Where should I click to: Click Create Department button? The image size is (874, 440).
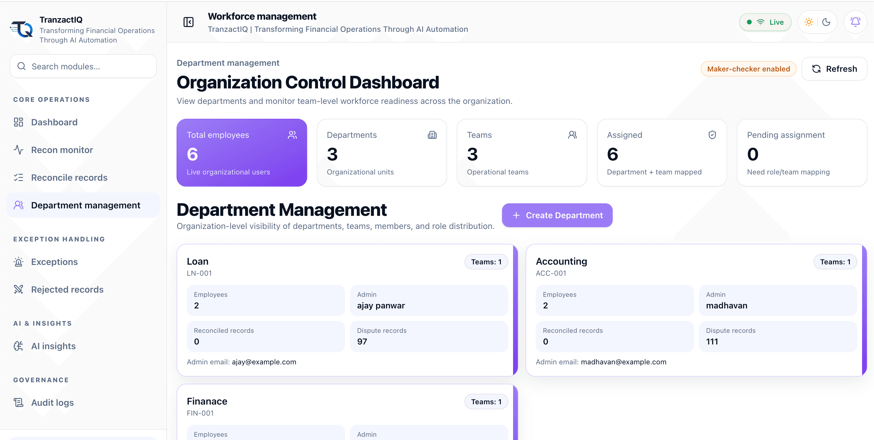(x=557, y=216)
